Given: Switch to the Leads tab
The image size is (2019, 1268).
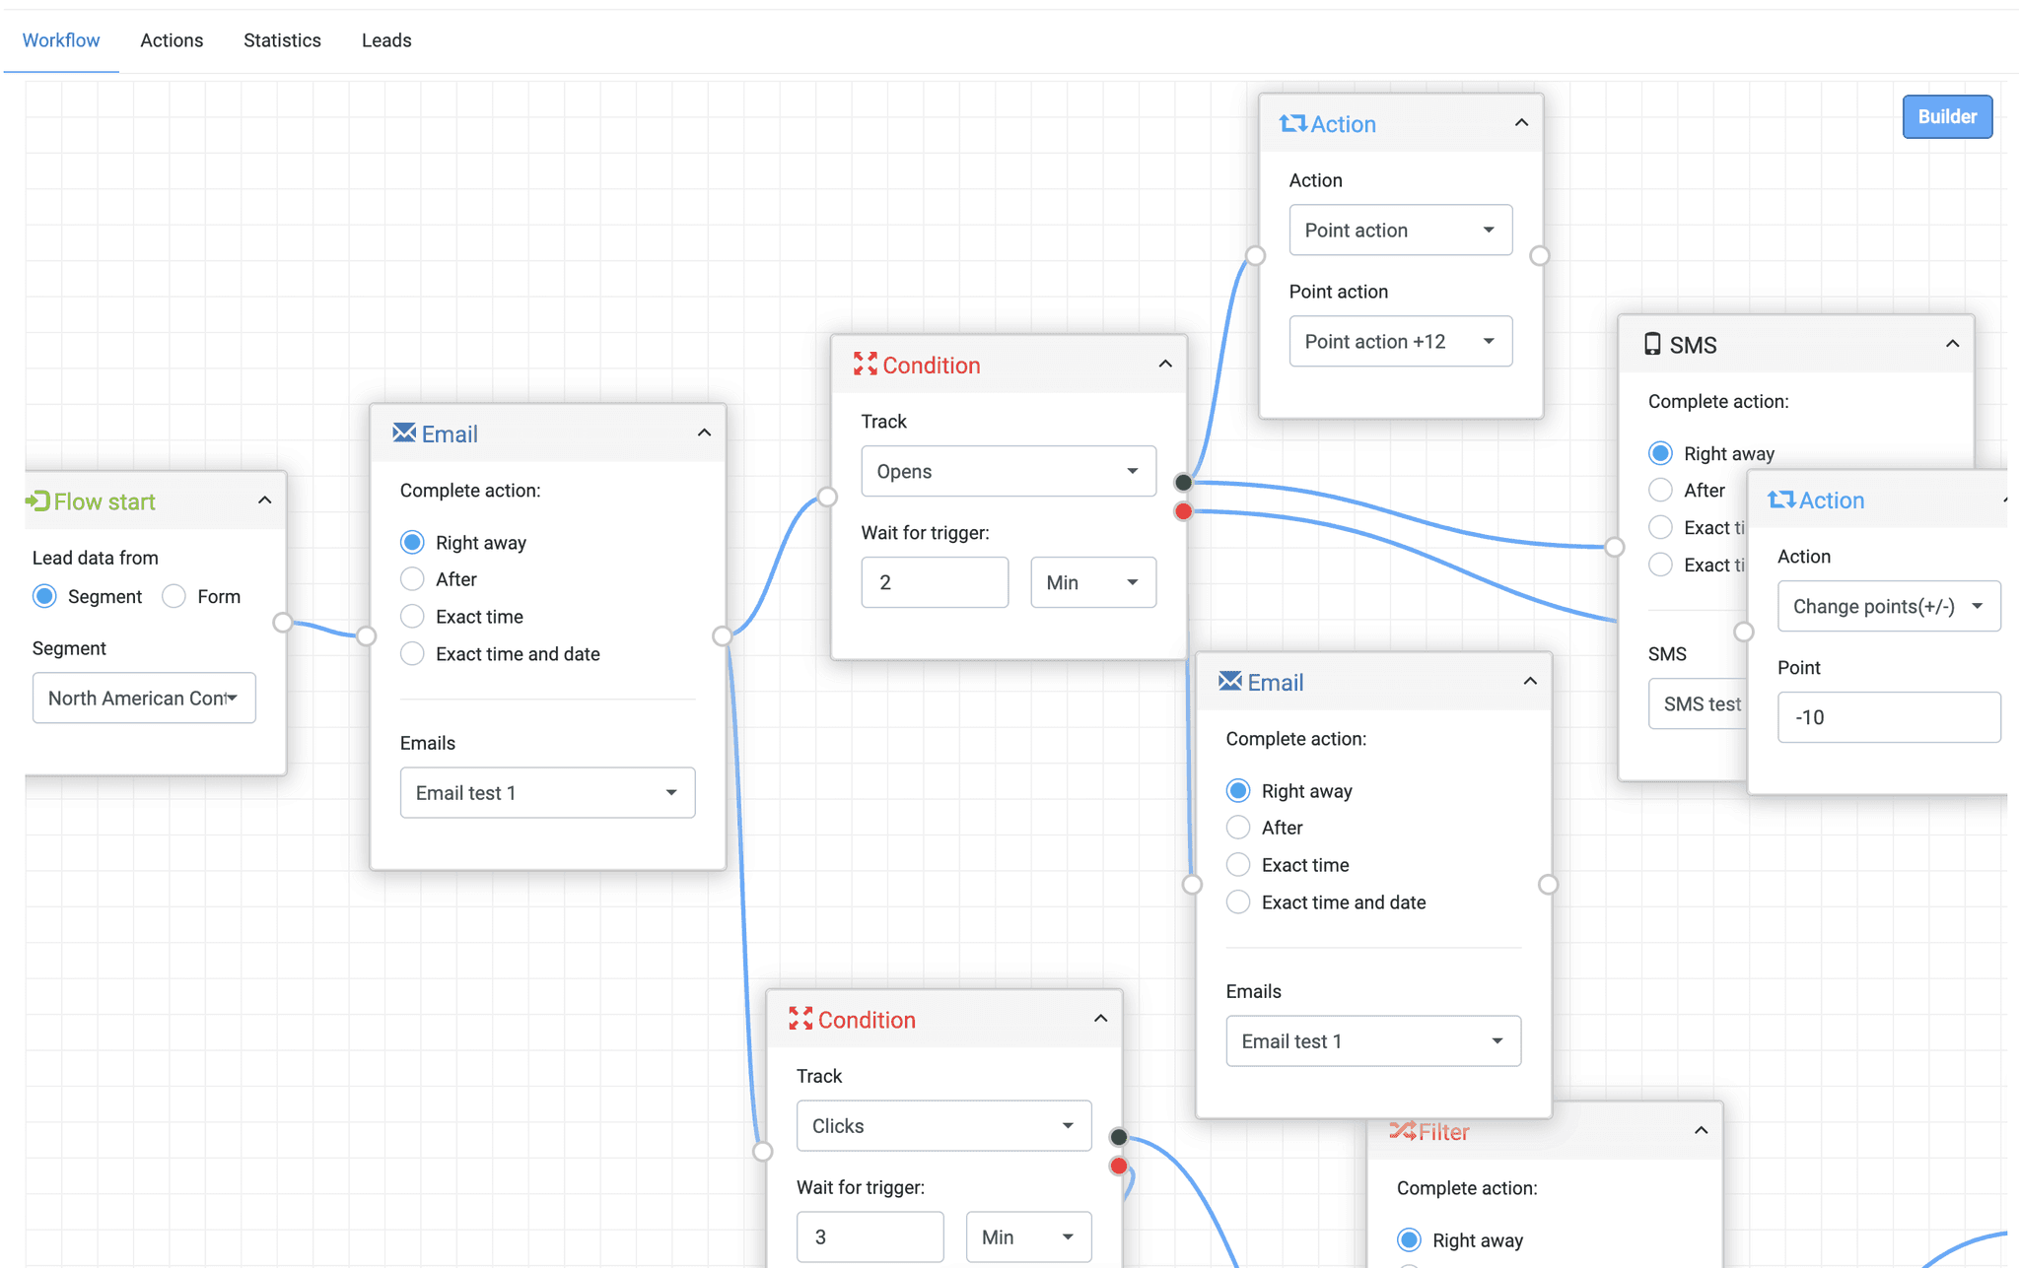Looking at the screenshot, I should (x=386, y=40).
